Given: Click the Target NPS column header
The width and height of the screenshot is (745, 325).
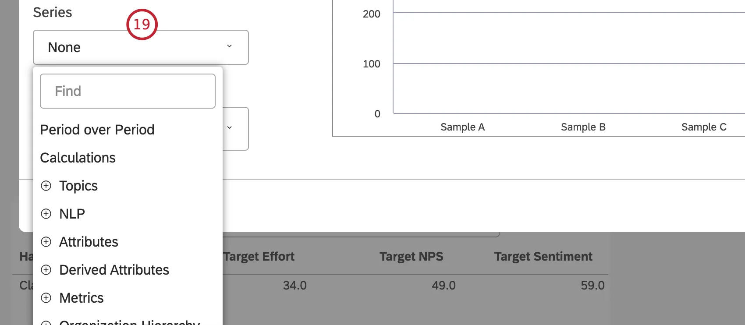Looking at the screenshot, I should pyautogui.click(x=411, y=257).
